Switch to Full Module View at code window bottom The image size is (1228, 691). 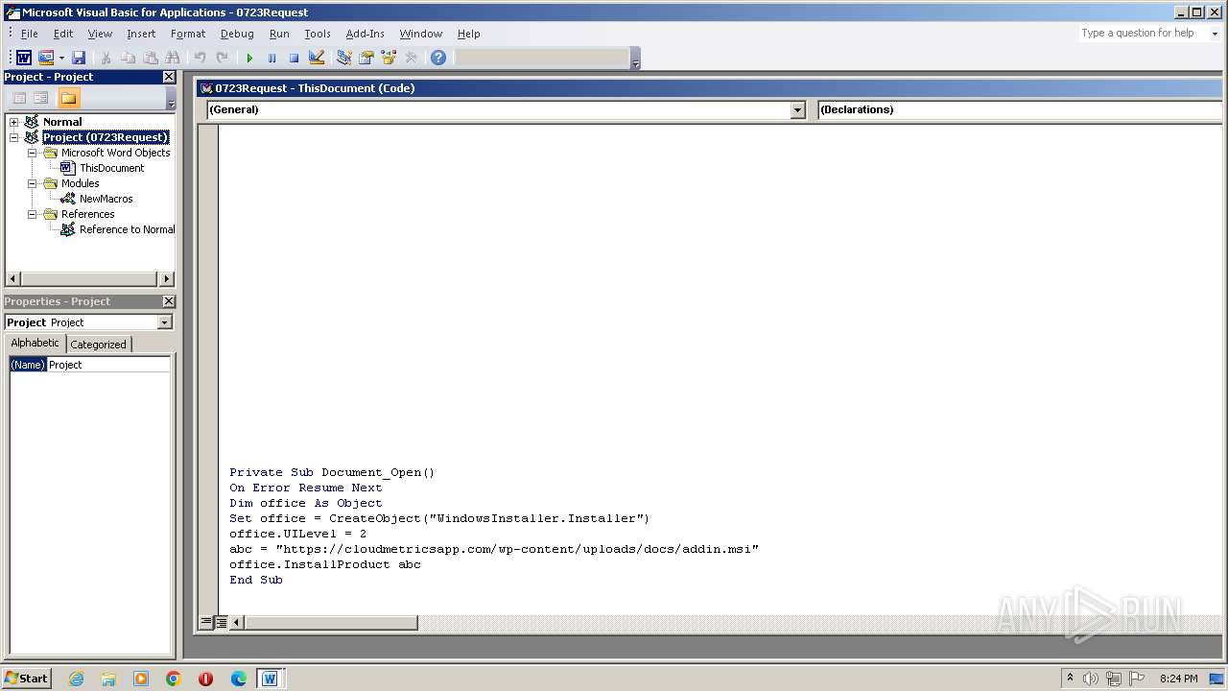(x=221, y=622)
